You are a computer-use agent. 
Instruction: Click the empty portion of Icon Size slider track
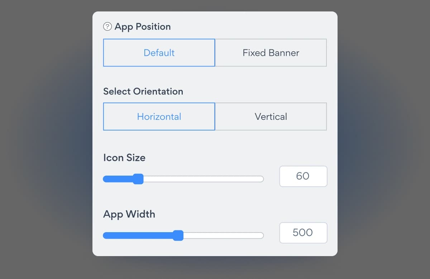203,179
